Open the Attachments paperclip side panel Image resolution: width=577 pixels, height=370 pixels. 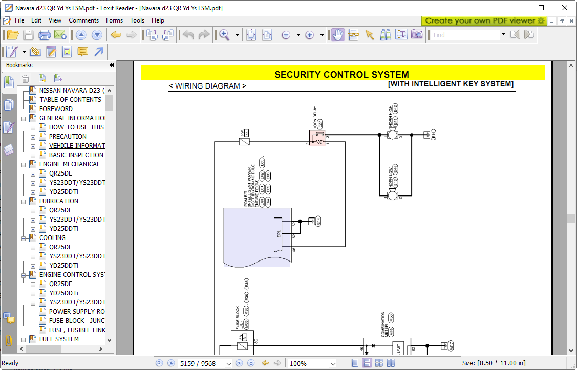9,340
